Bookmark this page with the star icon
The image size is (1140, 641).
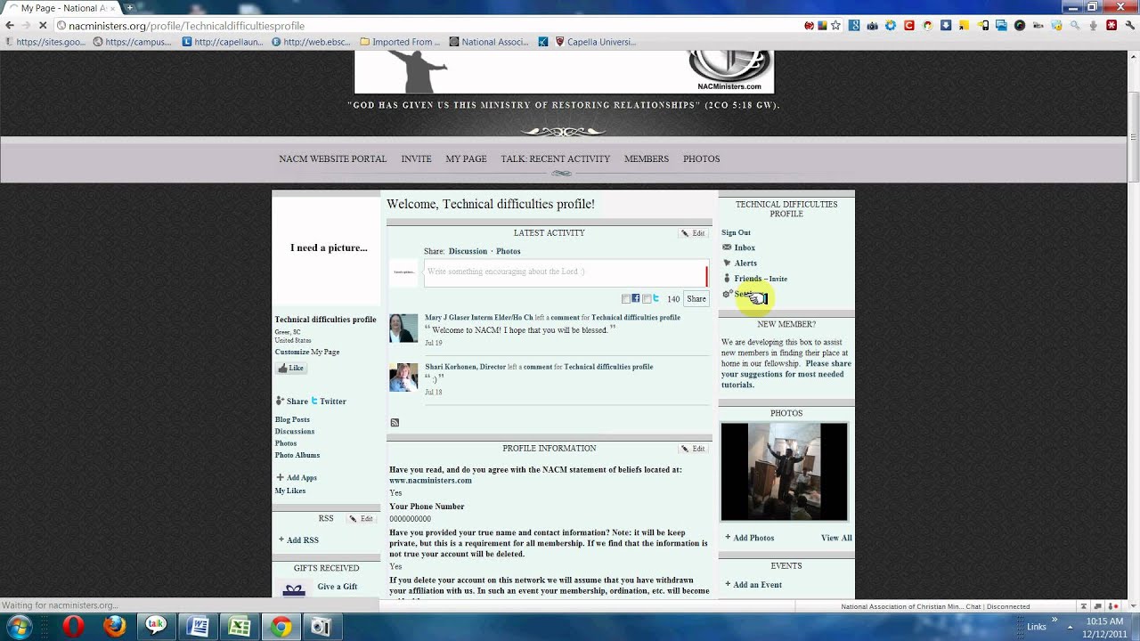(835, 26)
